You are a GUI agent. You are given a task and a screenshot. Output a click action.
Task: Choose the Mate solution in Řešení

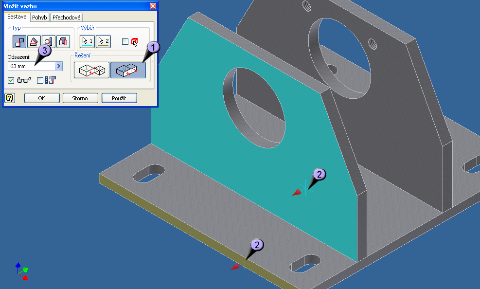click(x=91, y=71)
